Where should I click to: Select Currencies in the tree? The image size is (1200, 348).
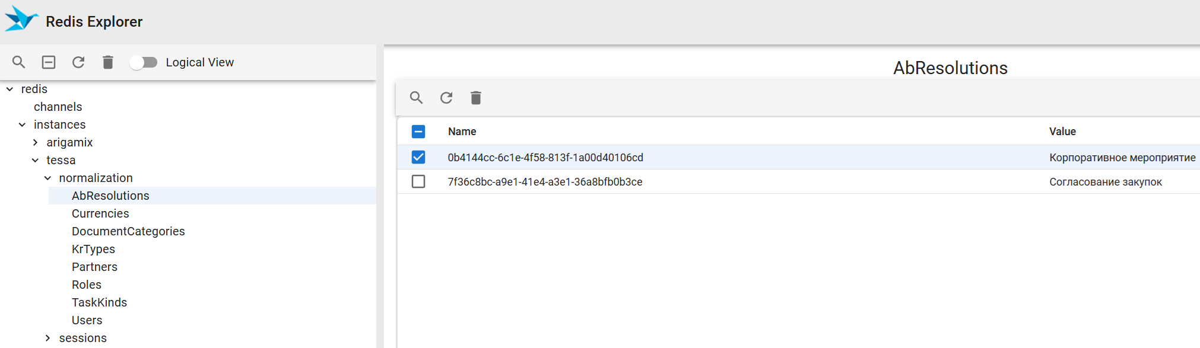tap(100, 213)
